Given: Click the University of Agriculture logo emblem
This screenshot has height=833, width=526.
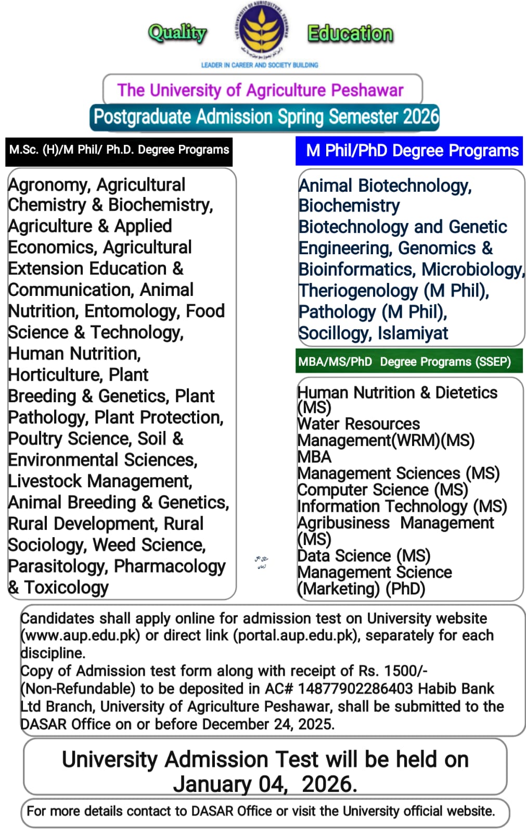Looking at the screenshot, I should coord(261,31).
